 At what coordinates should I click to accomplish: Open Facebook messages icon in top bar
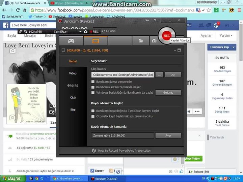[209, 25]
